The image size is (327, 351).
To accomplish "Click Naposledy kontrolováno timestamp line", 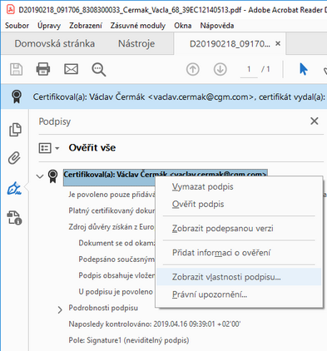I will pyautogui.click(x=155, y=324).
